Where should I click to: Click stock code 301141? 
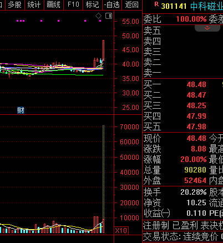(x=174, y=6)
